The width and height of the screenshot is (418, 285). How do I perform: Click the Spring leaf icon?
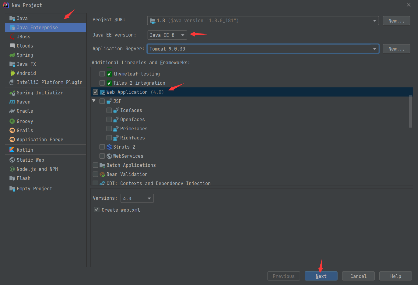12,55
